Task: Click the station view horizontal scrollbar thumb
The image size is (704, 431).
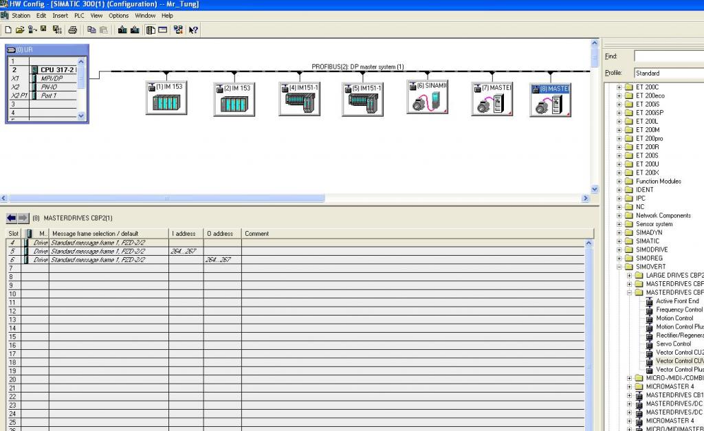Action: (x=166, y=199)
